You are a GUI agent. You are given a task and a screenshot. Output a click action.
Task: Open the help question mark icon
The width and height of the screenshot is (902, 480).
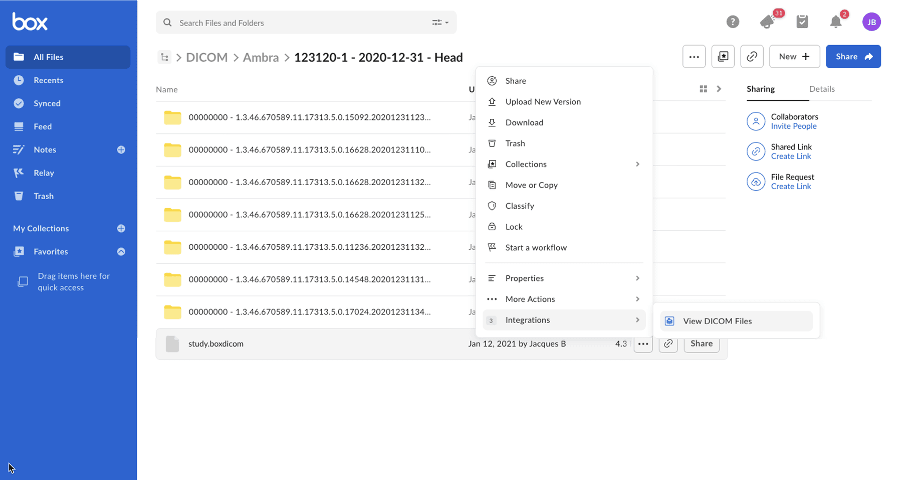733,22
